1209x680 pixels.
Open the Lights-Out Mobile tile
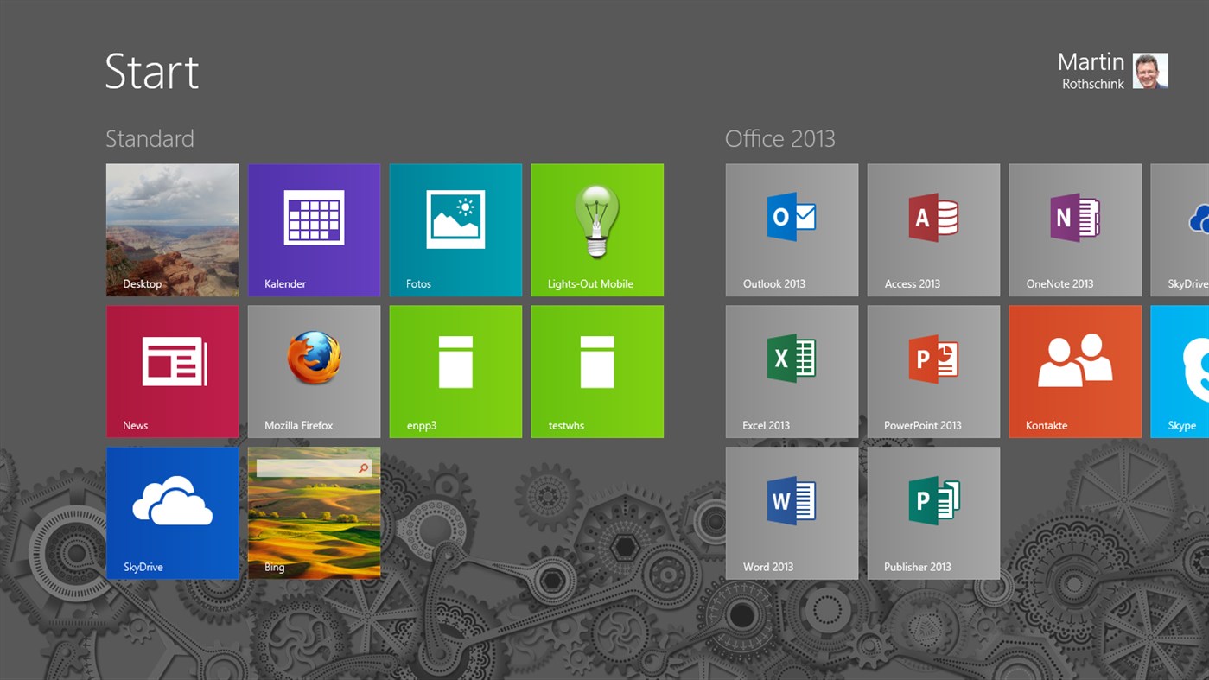[x=596, y=229]
